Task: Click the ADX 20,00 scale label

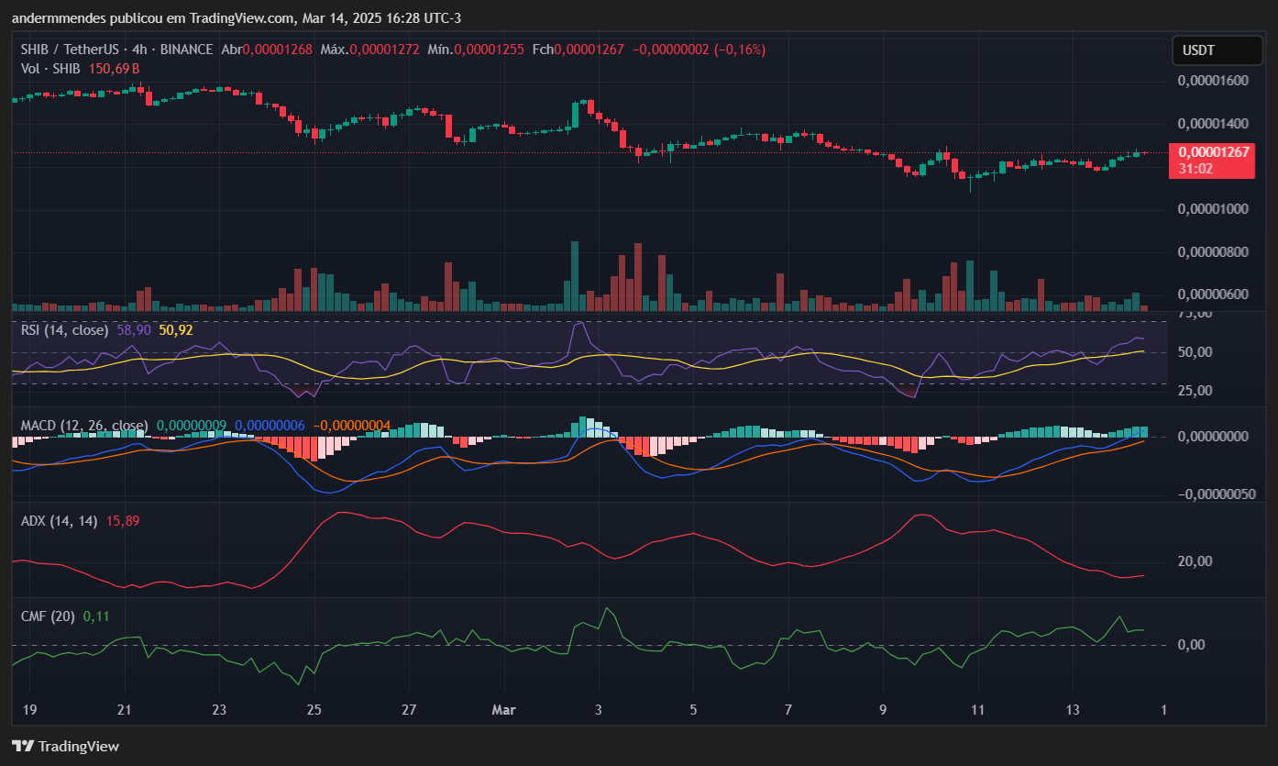Action: point(1195,561)
